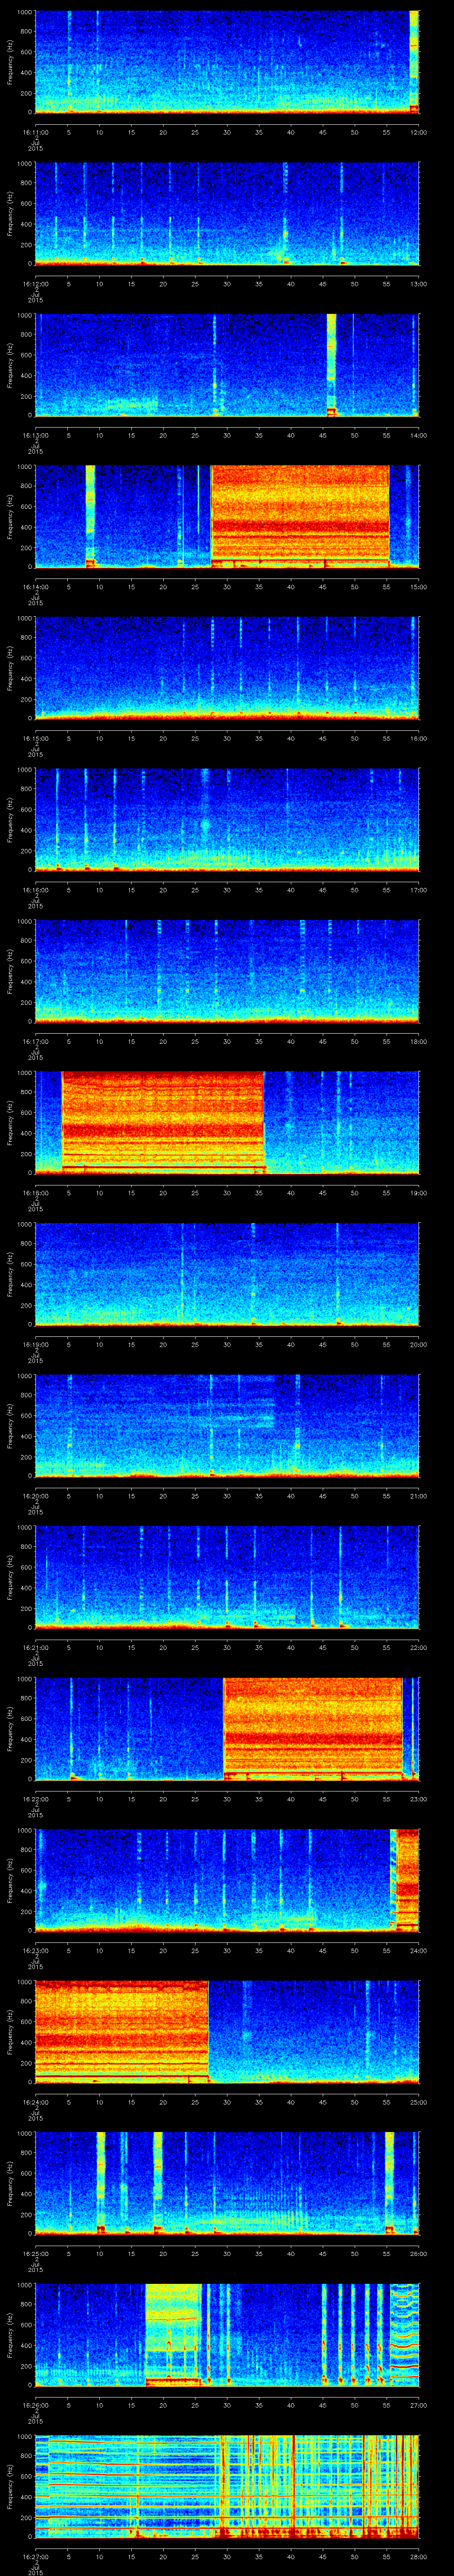
Task: Click the 16:15:00 start time label
Action: point(35,738)
